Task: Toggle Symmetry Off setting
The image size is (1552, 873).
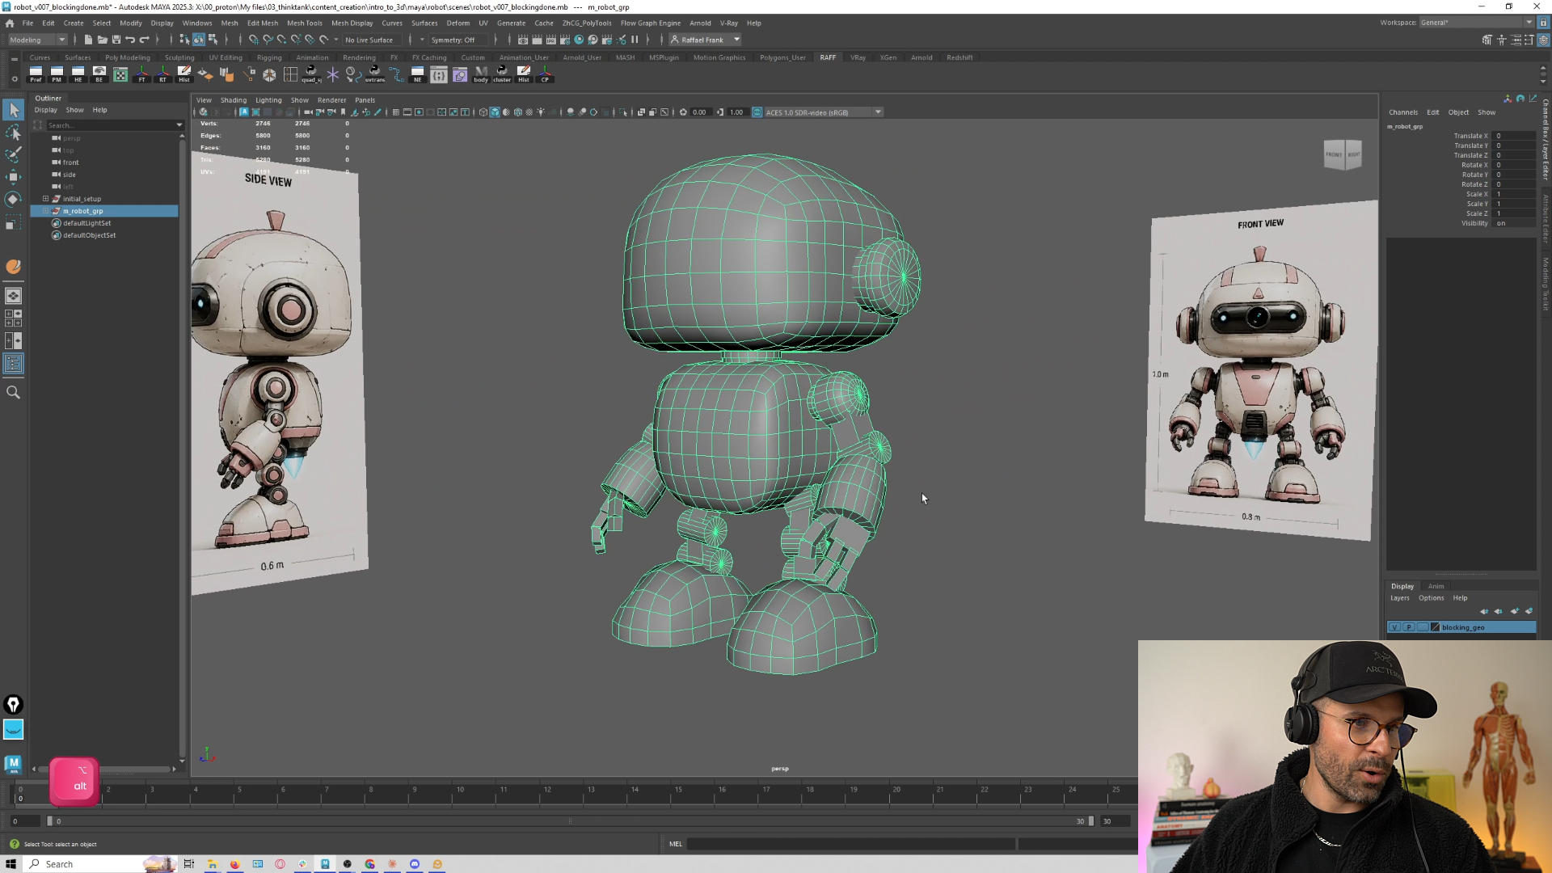Action: coord(453,40)
